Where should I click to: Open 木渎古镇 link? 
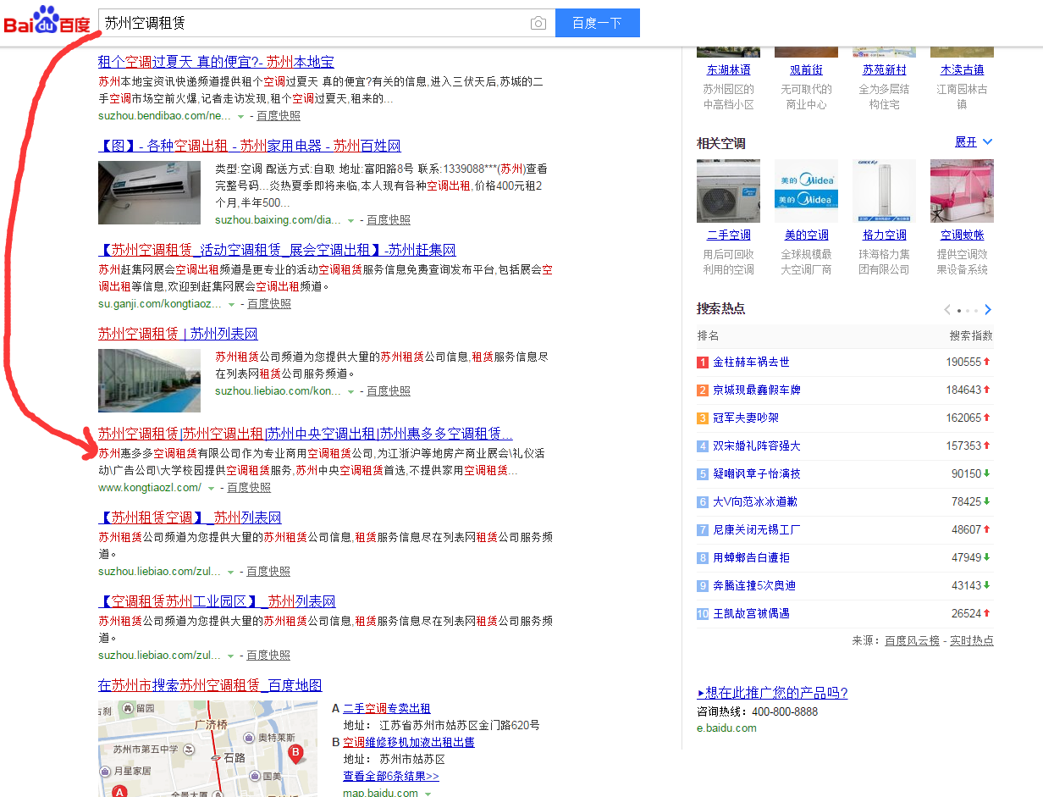[x=963, y=70]
